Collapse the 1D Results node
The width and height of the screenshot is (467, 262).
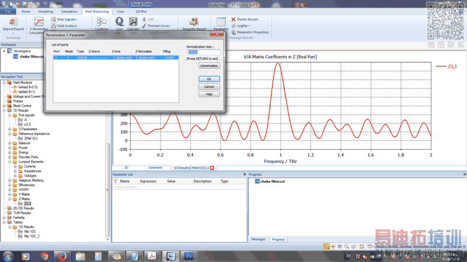[4, 111]
